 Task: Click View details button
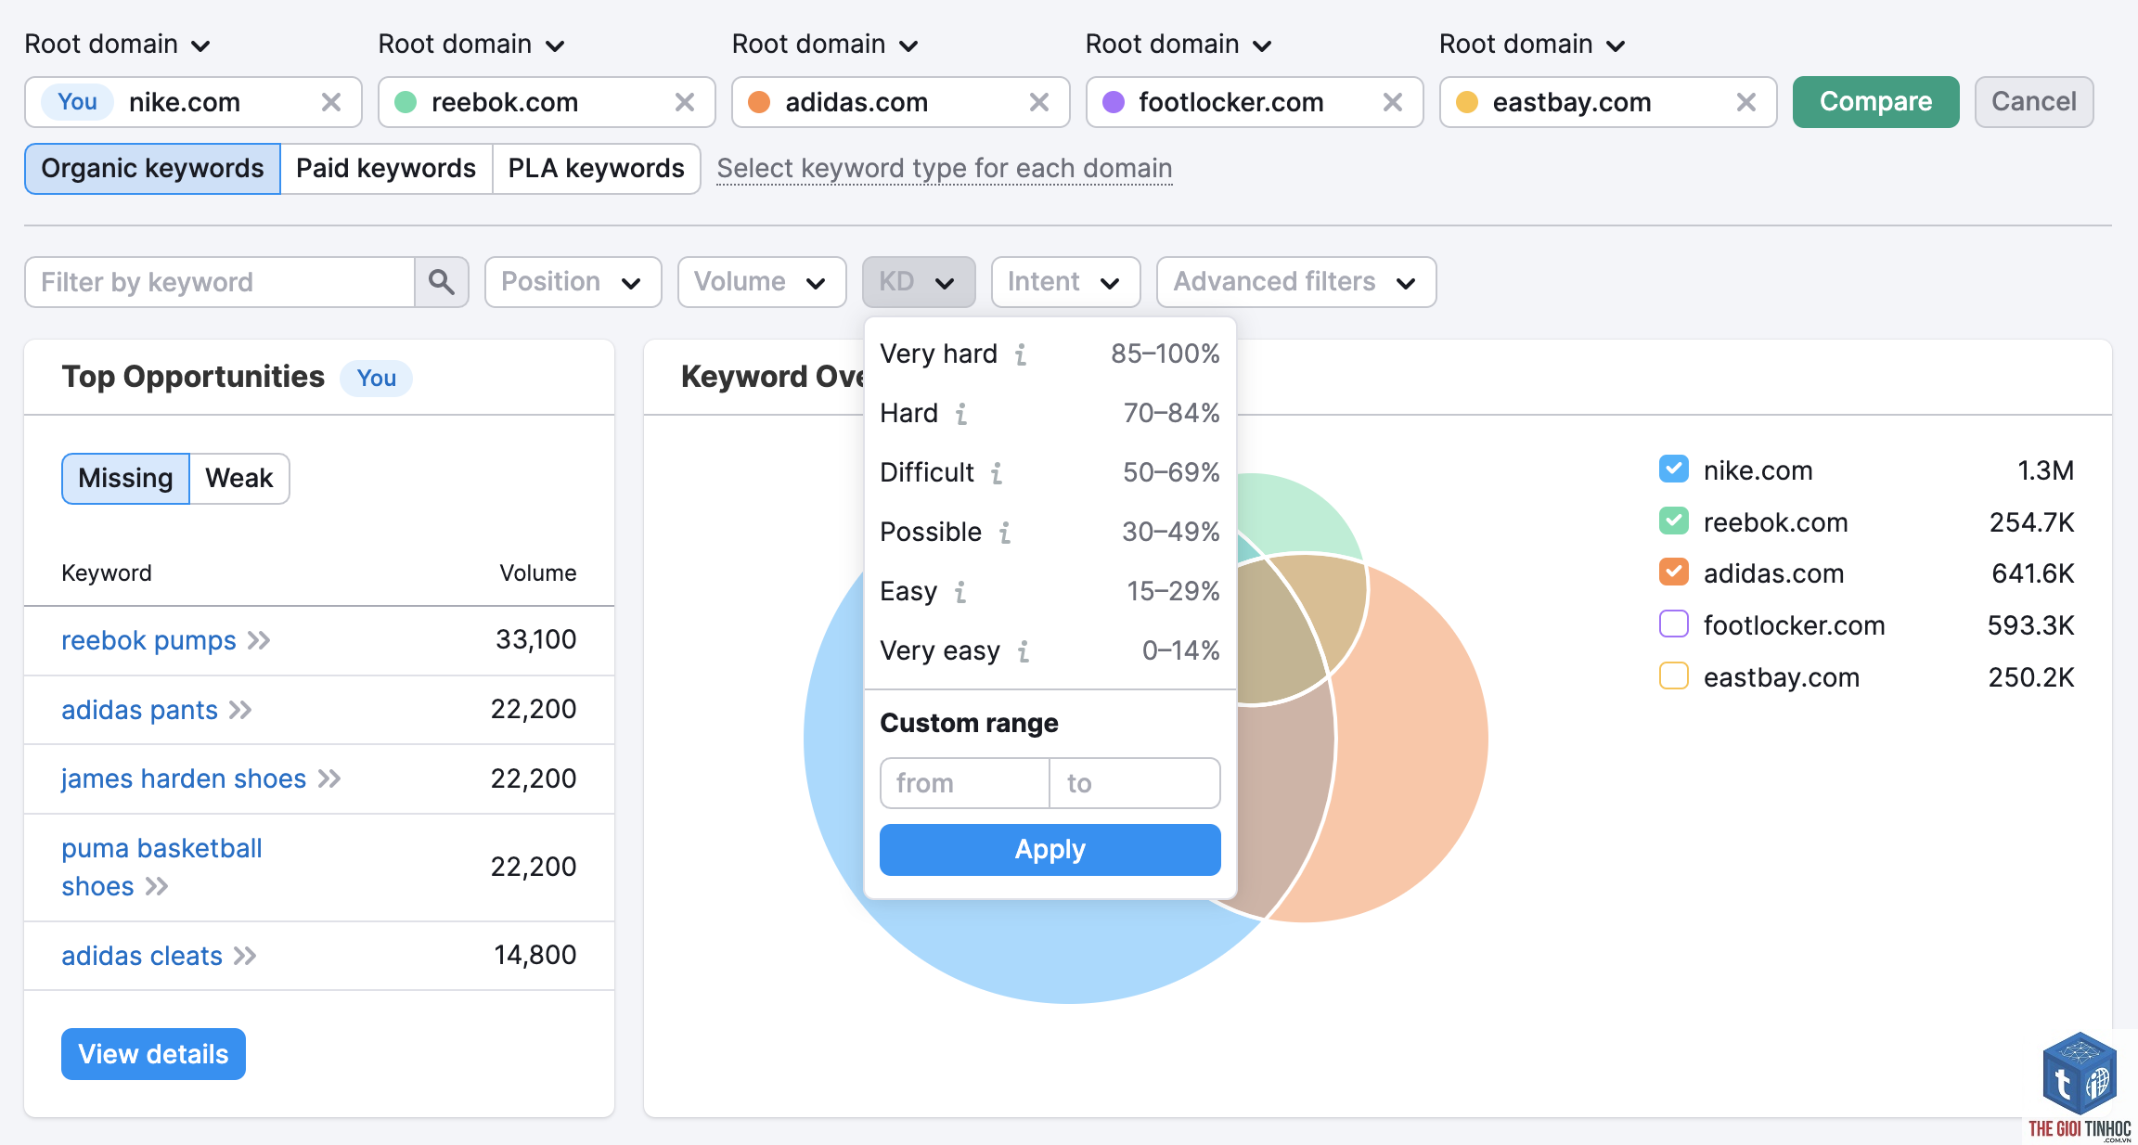click(153, 1054)
